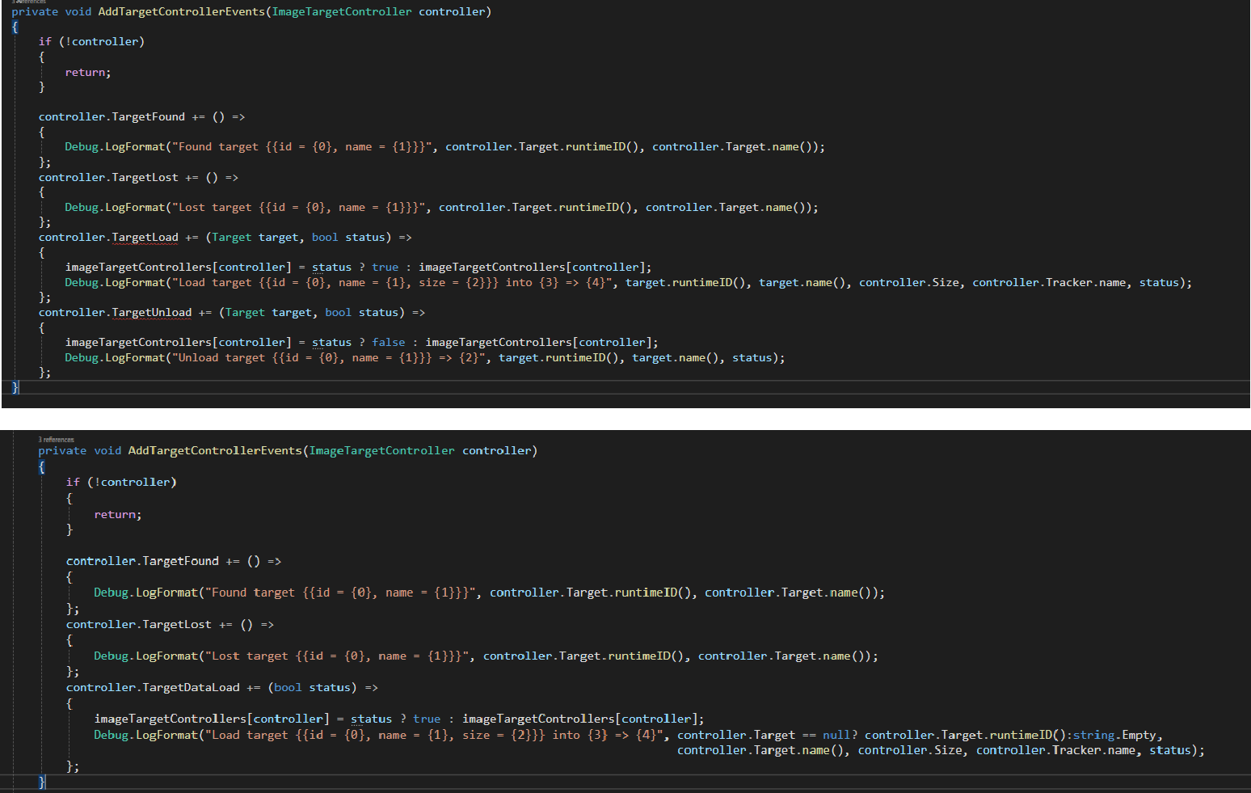Click the squiggly-underlined TargetUnload event name

point(151,313)
